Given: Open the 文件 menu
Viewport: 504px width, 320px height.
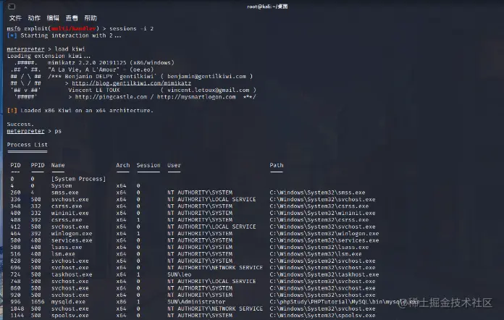Looking at the screenshot, I should (x=15, y=18).
